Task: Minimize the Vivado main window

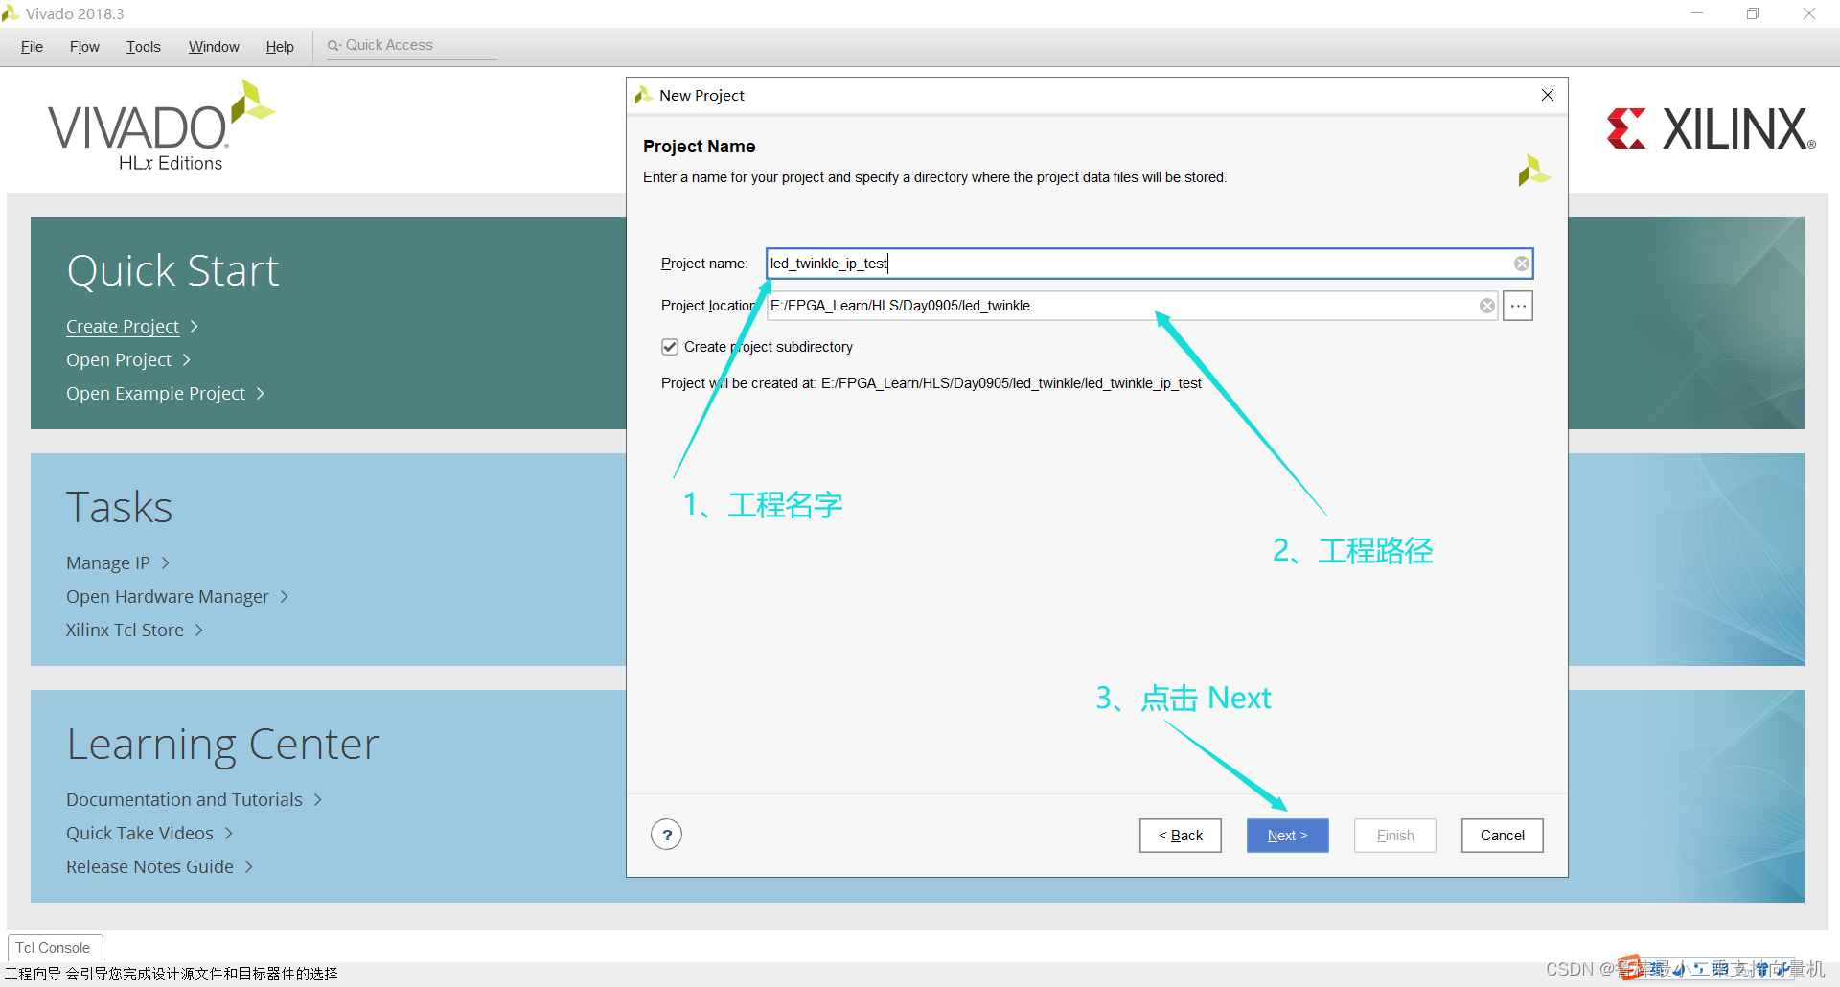Action: pos(1697,13)
